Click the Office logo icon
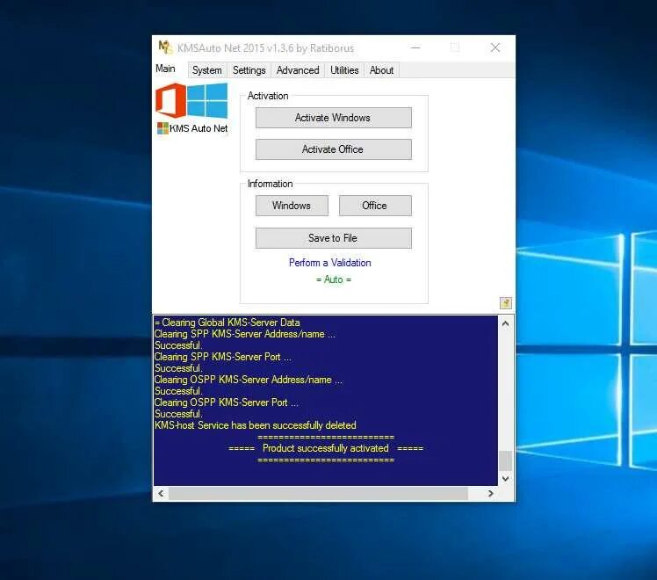The image size is (657, 580). tap(170, 100)
